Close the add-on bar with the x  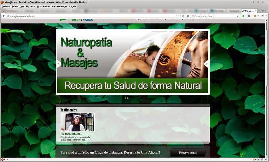pyautogui.click(x=7, y=159)
